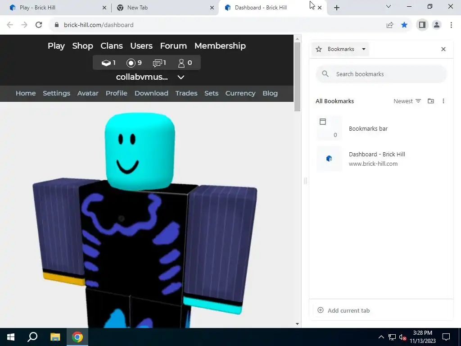Open the tab search chevron
The image size is (461, 346).
click(x=389, y=6)
